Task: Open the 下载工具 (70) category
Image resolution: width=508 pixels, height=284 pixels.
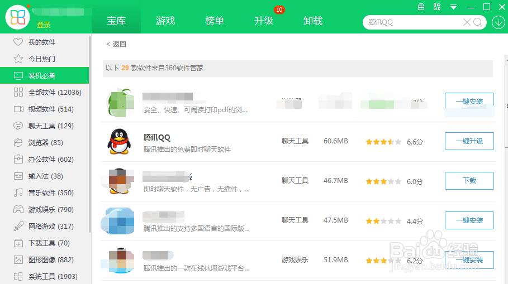Action: pos(44,243)
